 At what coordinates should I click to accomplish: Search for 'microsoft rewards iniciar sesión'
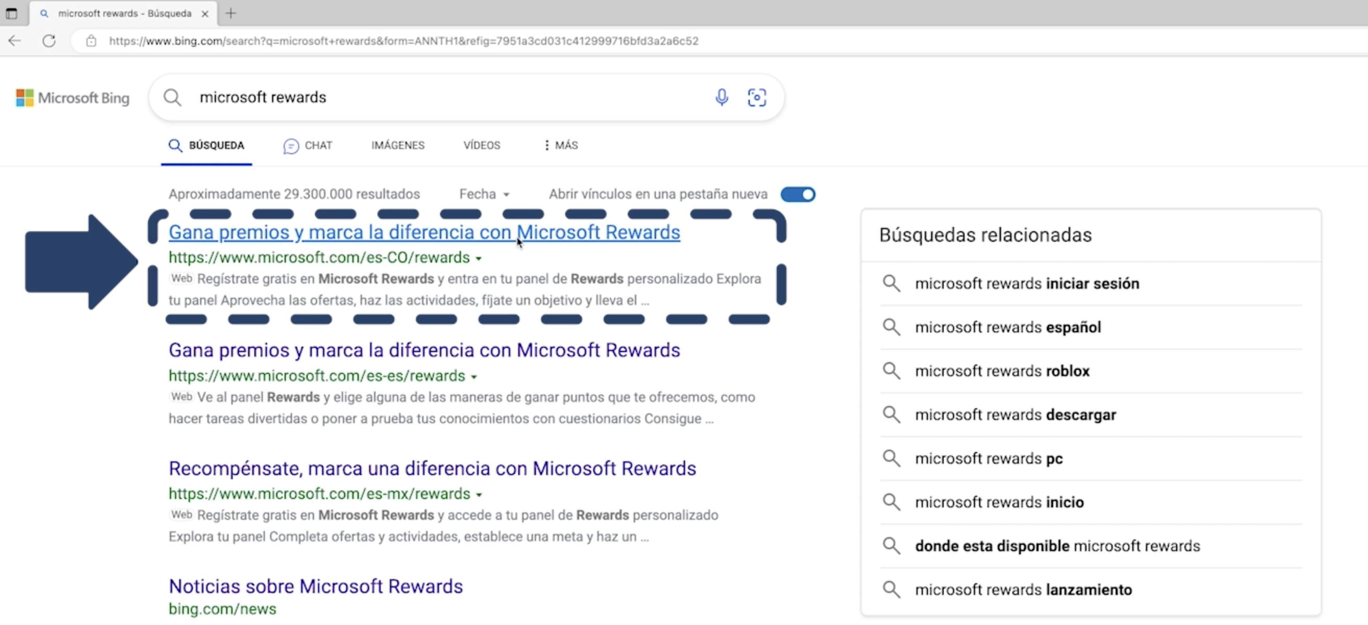(x=1026, y=283)
